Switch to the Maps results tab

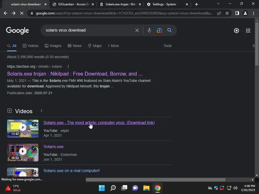[x=95, y=46]
